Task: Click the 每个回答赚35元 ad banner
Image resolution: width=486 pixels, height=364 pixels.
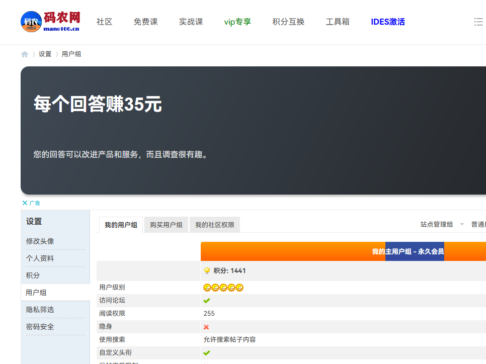Action: [253, 130]
